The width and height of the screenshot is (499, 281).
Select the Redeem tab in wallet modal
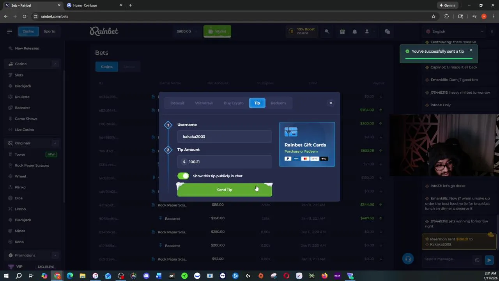point(278,103)
